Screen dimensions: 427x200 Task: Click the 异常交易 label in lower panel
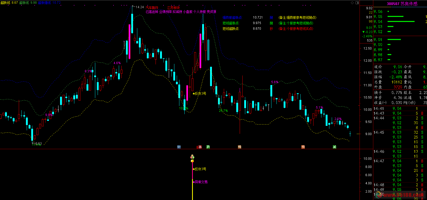coord(201,182)
